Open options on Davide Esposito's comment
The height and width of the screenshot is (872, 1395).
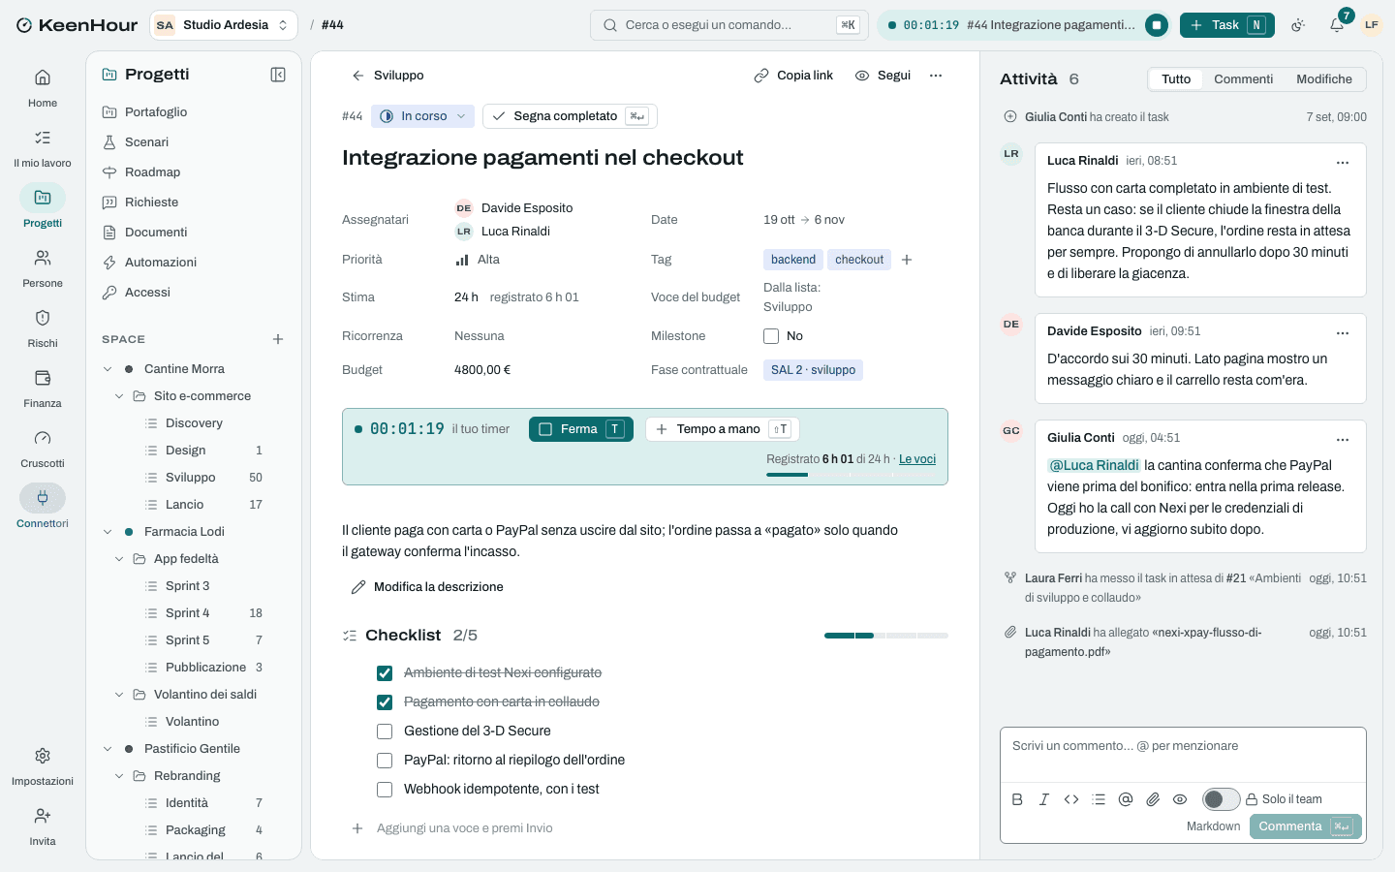pyautogui.click(x=1343, y=332)
